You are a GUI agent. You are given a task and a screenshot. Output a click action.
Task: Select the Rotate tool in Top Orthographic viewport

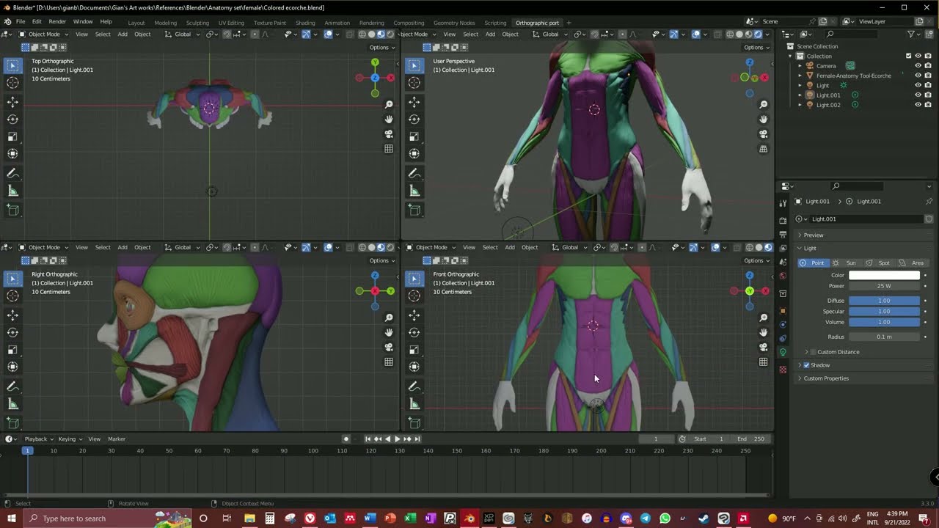(x=12, y=119)
